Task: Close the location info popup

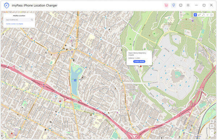Action: (x=151, y=52)
